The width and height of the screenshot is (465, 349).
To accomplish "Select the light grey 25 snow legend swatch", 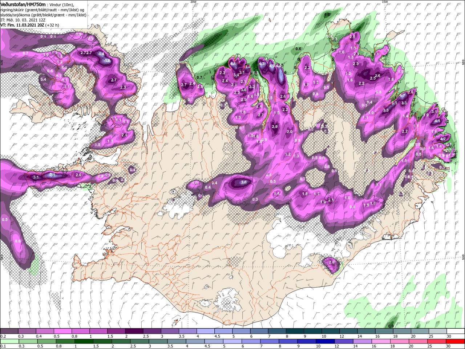I will (x=437, y=331).
